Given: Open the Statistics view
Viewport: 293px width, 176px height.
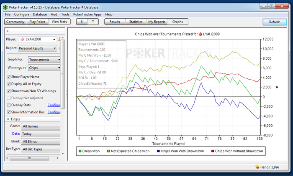Looking at the screenshot, I should 136,22.
